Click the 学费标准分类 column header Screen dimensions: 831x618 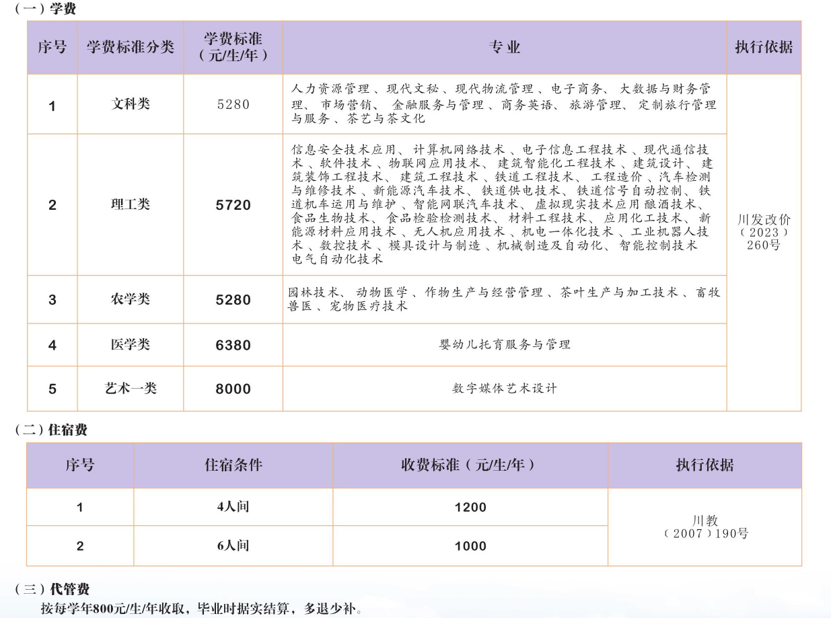[x=131, y=47]
